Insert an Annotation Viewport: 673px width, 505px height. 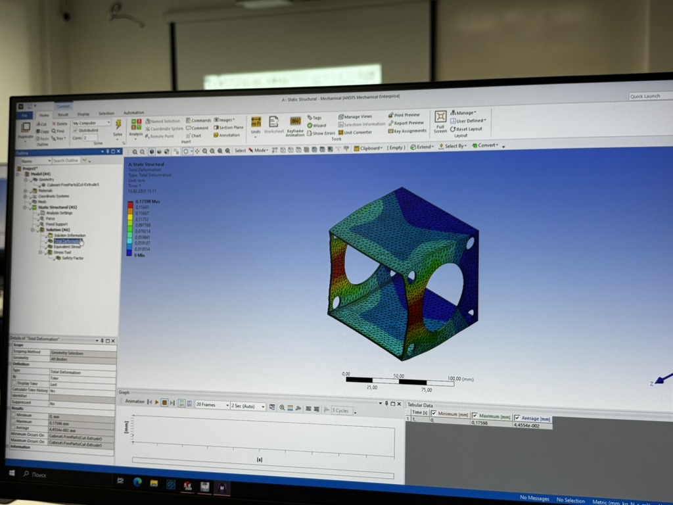tap(227, 135)
